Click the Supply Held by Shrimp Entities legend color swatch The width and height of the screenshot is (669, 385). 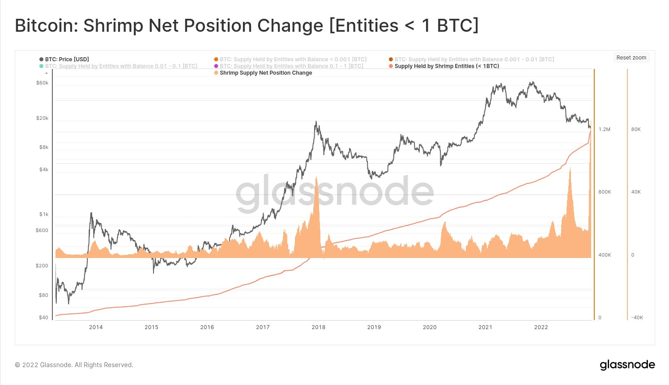click(x=391, y=66)
